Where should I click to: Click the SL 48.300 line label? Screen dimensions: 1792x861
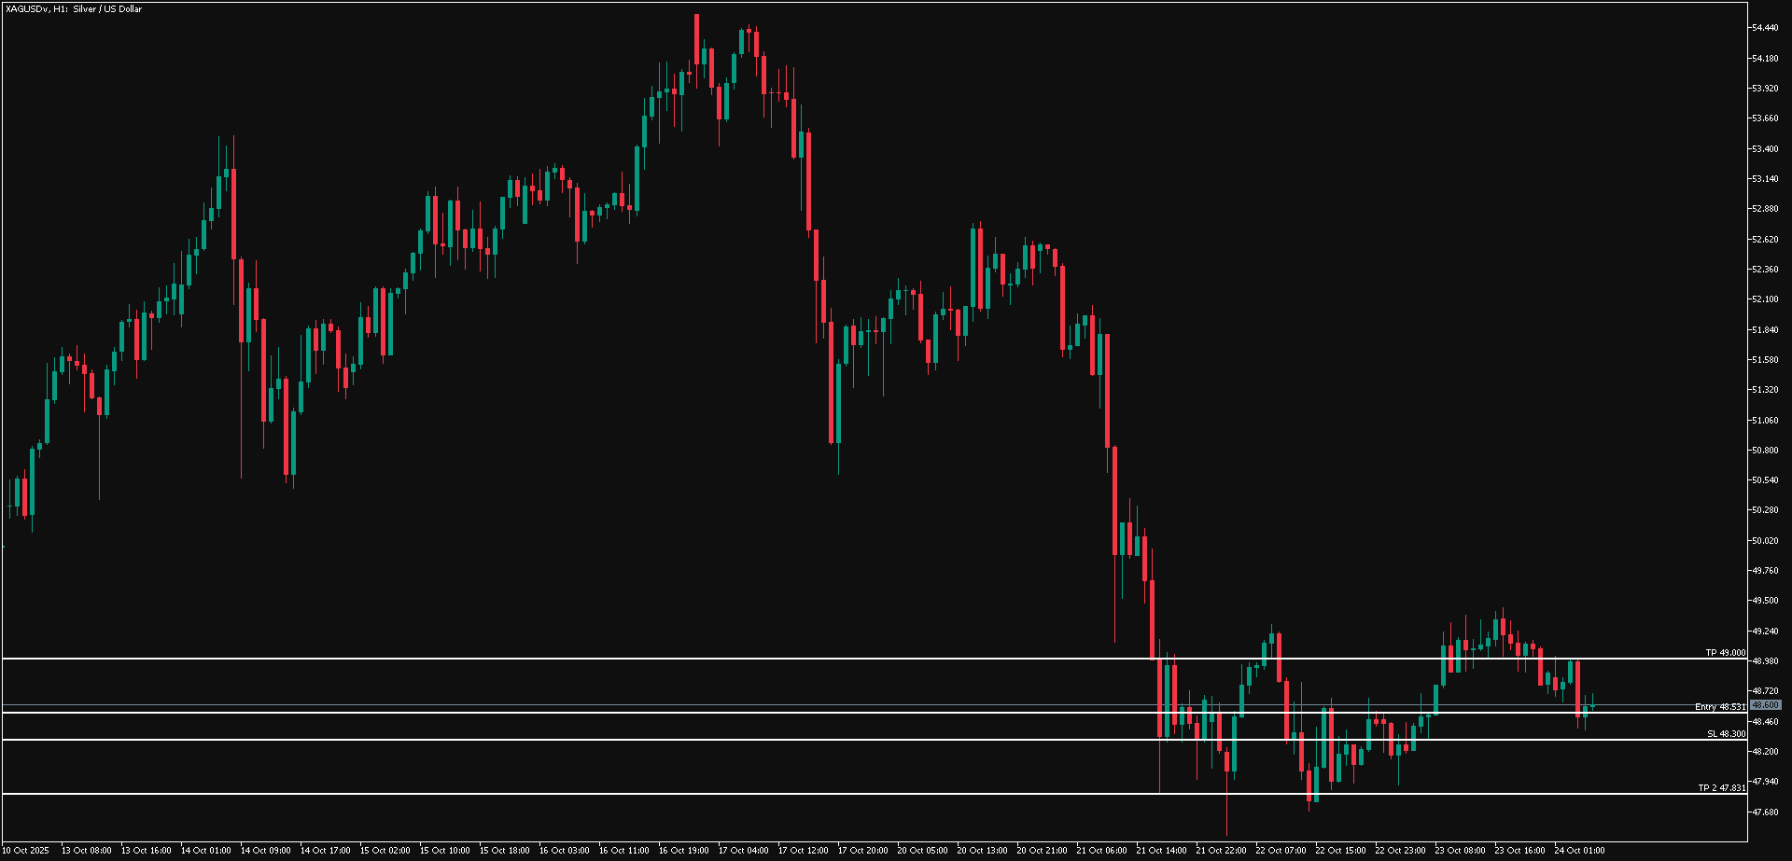(1726, 734)
